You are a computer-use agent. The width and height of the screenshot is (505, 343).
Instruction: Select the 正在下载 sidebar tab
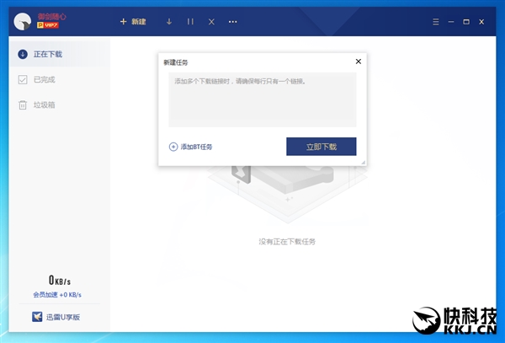(60, 54)
